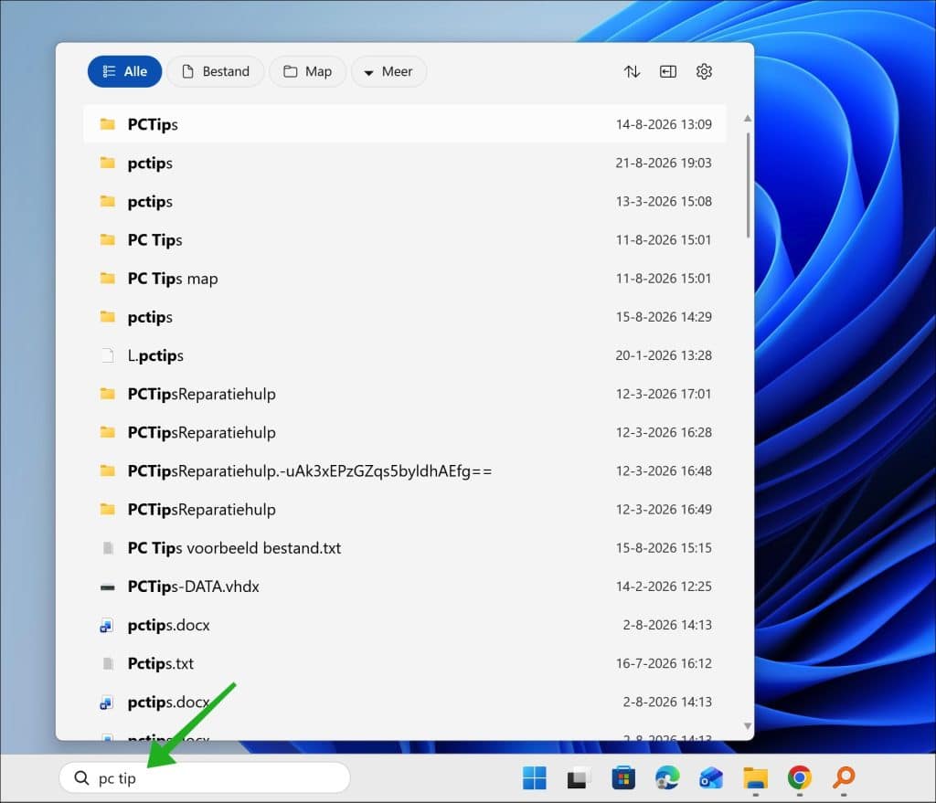The height and width of the screenshot is (803, 936).
Task: Select the PCTips result dated 14-8-2026 13:09
Action: pyautogui.click(x=405, y=124)
